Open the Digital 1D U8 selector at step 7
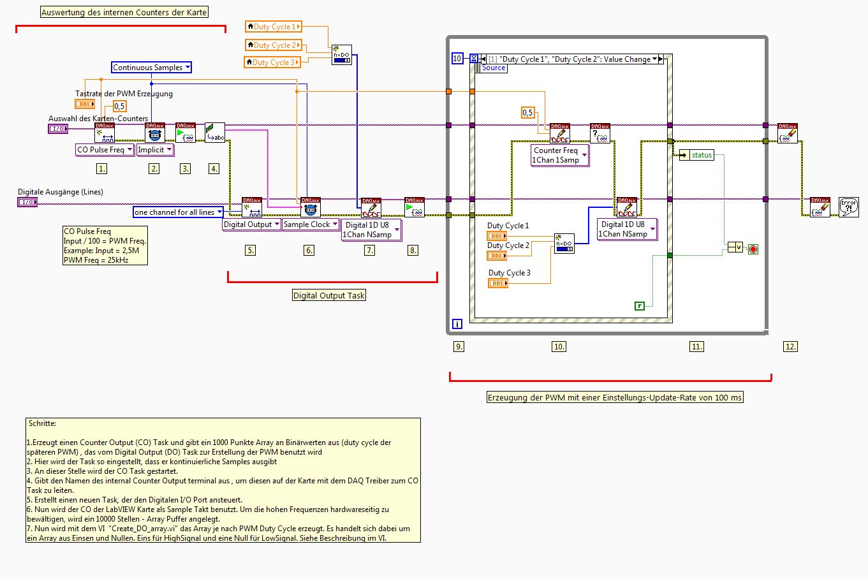The image size is (868, 579). point(372,230)
